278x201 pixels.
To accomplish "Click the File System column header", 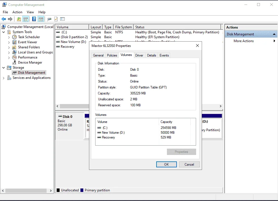I will coord(123,27).
